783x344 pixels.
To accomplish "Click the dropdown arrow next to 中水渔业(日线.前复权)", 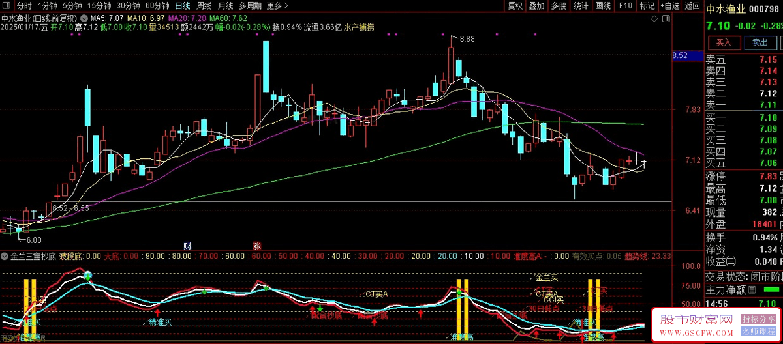I will point(83,18).
